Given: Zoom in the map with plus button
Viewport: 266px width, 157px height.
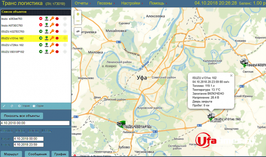Looking at the screenshot, I should click(78, 14).
